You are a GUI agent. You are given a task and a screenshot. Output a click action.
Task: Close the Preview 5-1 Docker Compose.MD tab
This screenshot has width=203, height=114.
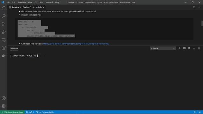[43, 7]
